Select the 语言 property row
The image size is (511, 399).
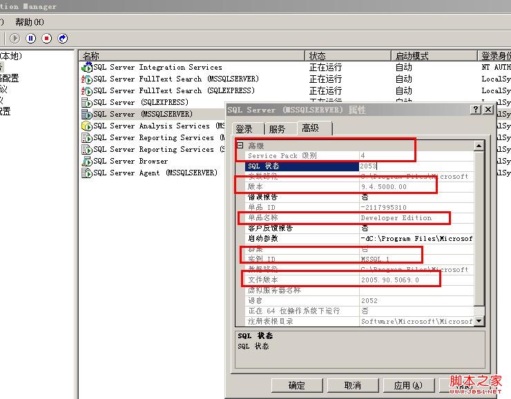click(x=360, y=301)
